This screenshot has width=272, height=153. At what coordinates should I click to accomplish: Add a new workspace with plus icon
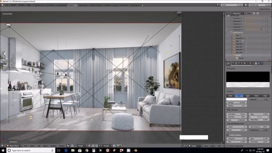pyautogui.click(x=142, y=6)
